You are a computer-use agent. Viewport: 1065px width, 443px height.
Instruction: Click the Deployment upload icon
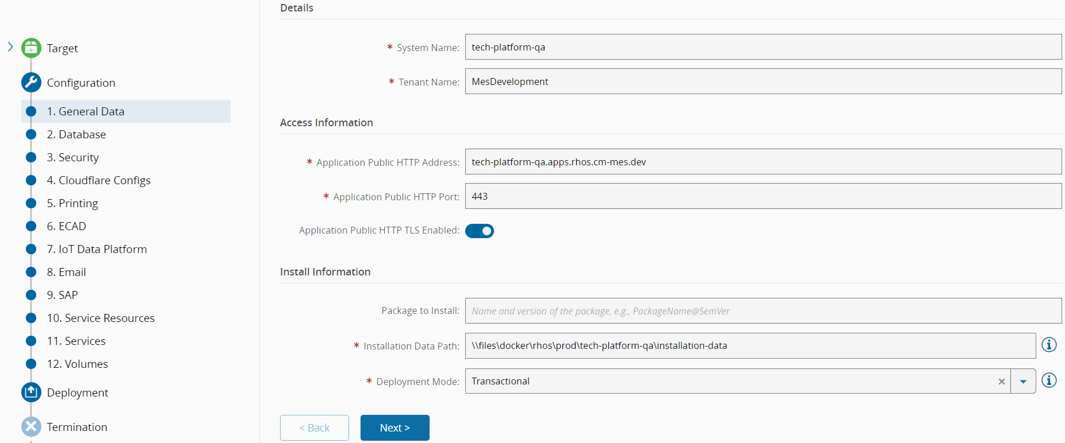coord(31,393)
